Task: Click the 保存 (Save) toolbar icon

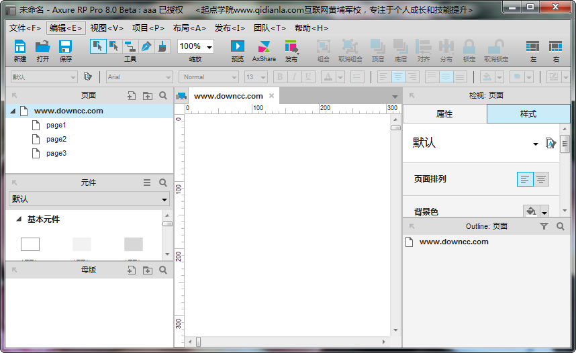Action: coord(65,46)
